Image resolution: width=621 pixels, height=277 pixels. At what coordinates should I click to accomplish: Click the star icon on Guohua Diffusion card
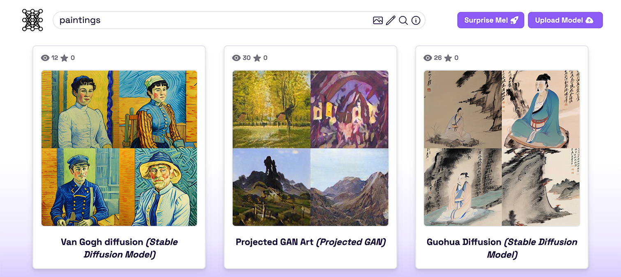[x=448, y=58]
